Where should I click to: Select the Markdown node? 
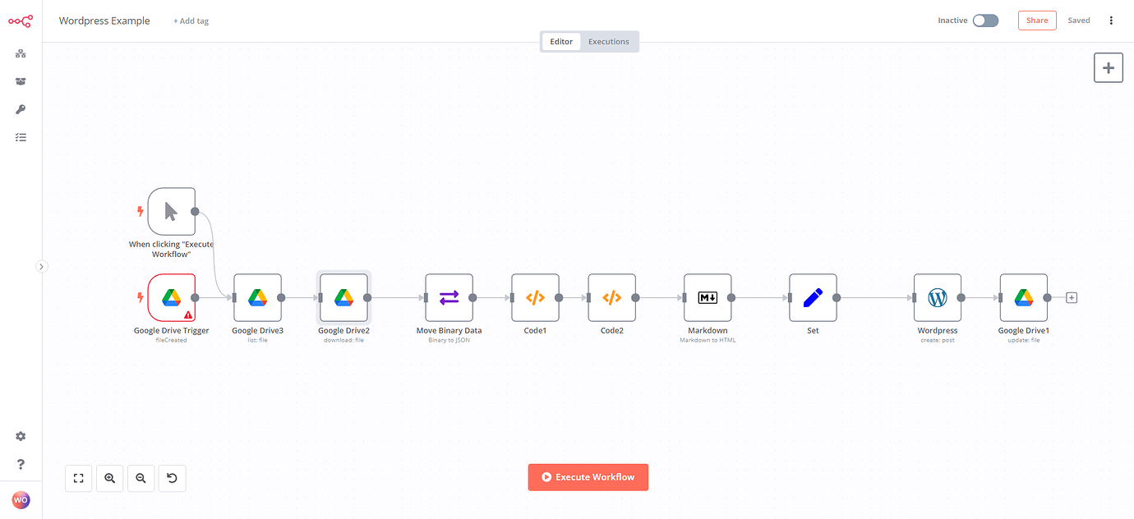click(707, 297)
